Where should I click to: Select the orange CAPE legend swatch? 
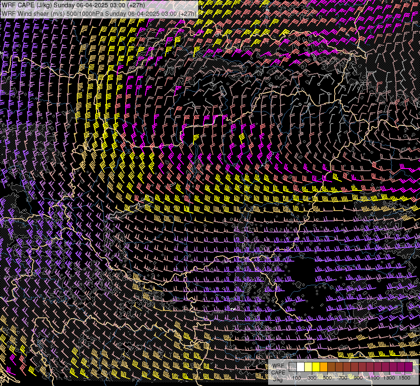[323, 367]
